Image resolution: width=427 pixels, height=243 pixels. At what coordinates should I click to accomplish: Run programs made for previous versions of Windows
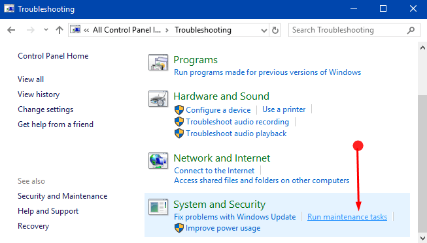tap(267, 72)
